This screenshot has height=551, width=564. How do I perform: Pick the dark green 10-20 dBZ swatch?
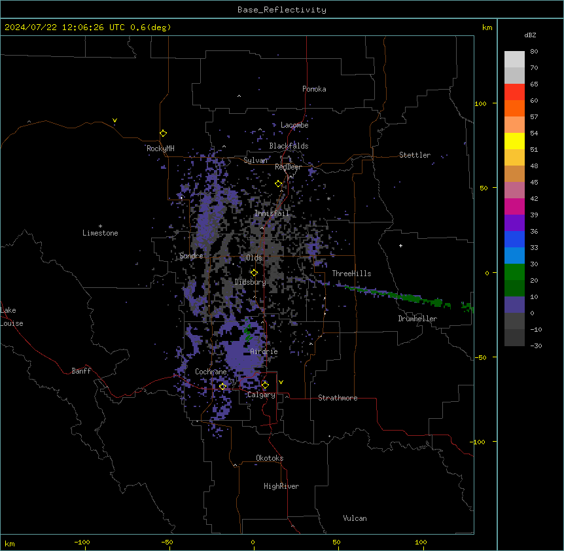tap(514, 289)
